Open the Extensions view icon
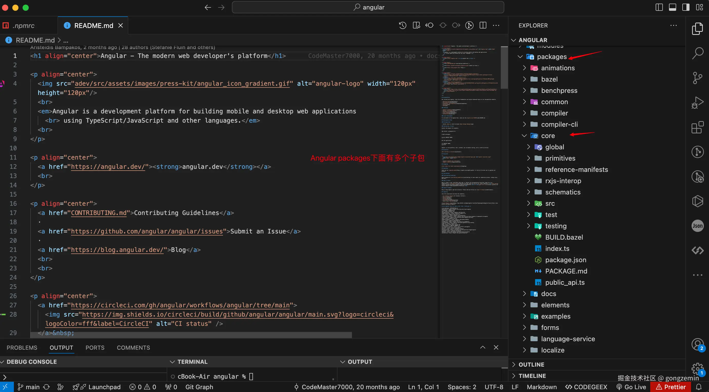The image size is (709, 392). (697, 128)
